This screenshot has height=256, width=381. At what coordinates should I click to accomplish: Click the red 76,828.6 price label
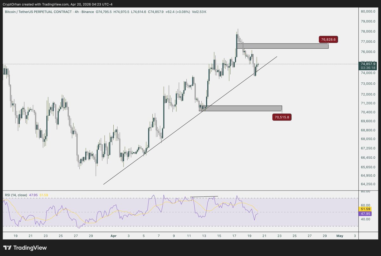[329, 40]
